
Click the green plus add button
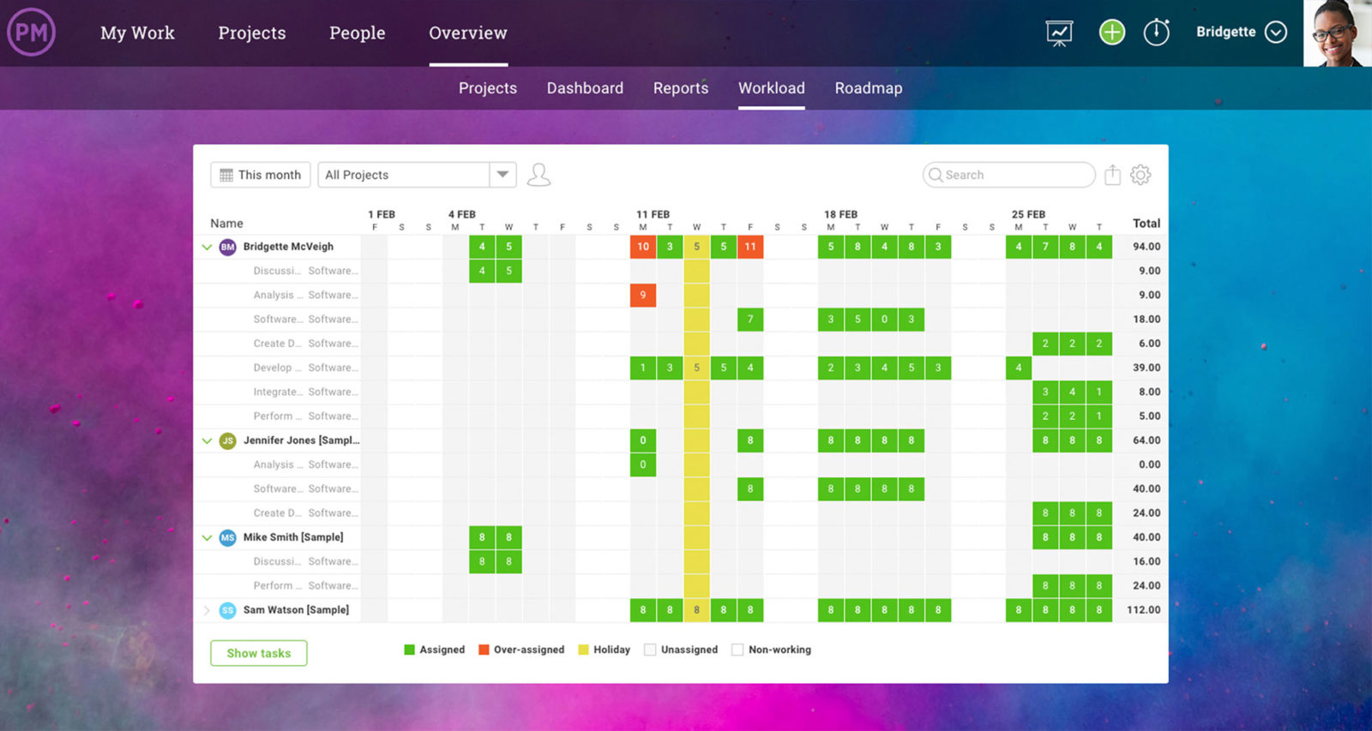point(1112,33)
